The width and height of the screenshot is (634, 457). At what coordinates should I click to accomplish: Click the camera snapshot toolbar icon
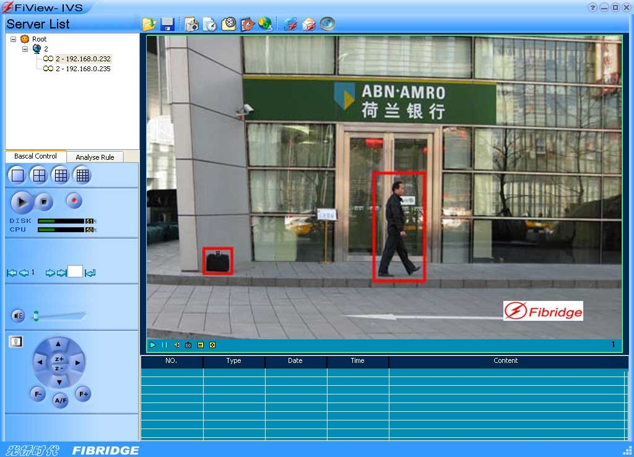point(192,24)
